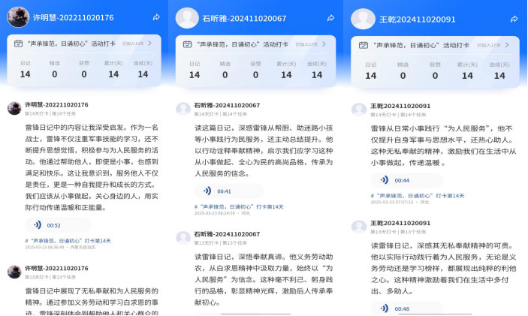Expand activity card chevron in 许明慧's panel
The height and width of the screenshot is (316, 528).
150,44
